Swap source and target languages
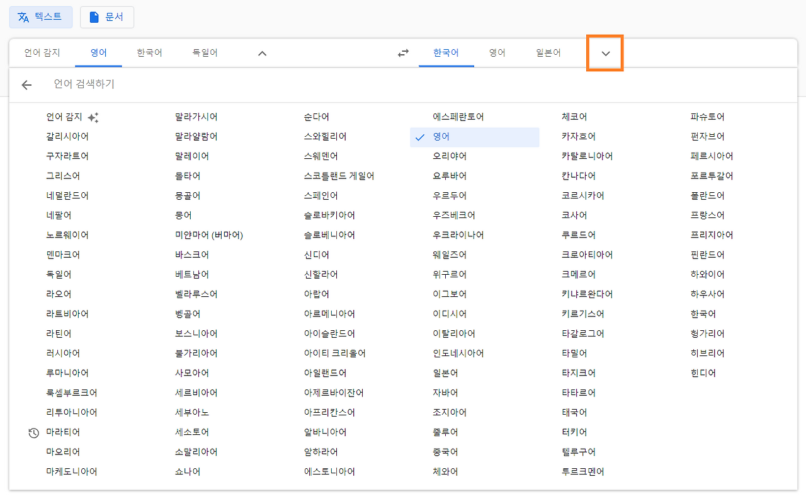The height and width of the screenshot is (496, 806). pyautogui.click(x=404, y=54)
